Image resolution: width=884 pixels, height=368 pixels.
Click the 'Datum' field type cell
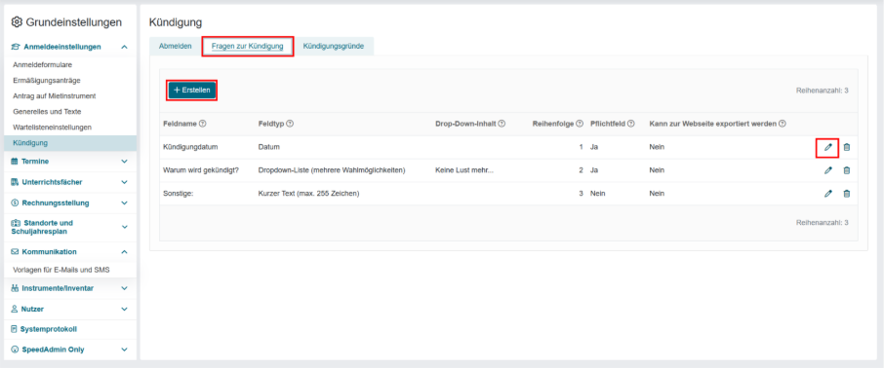[x=269, y=147]
